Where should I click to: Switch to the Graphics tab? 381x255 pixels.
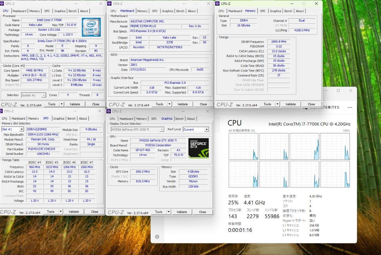point(166,119)
